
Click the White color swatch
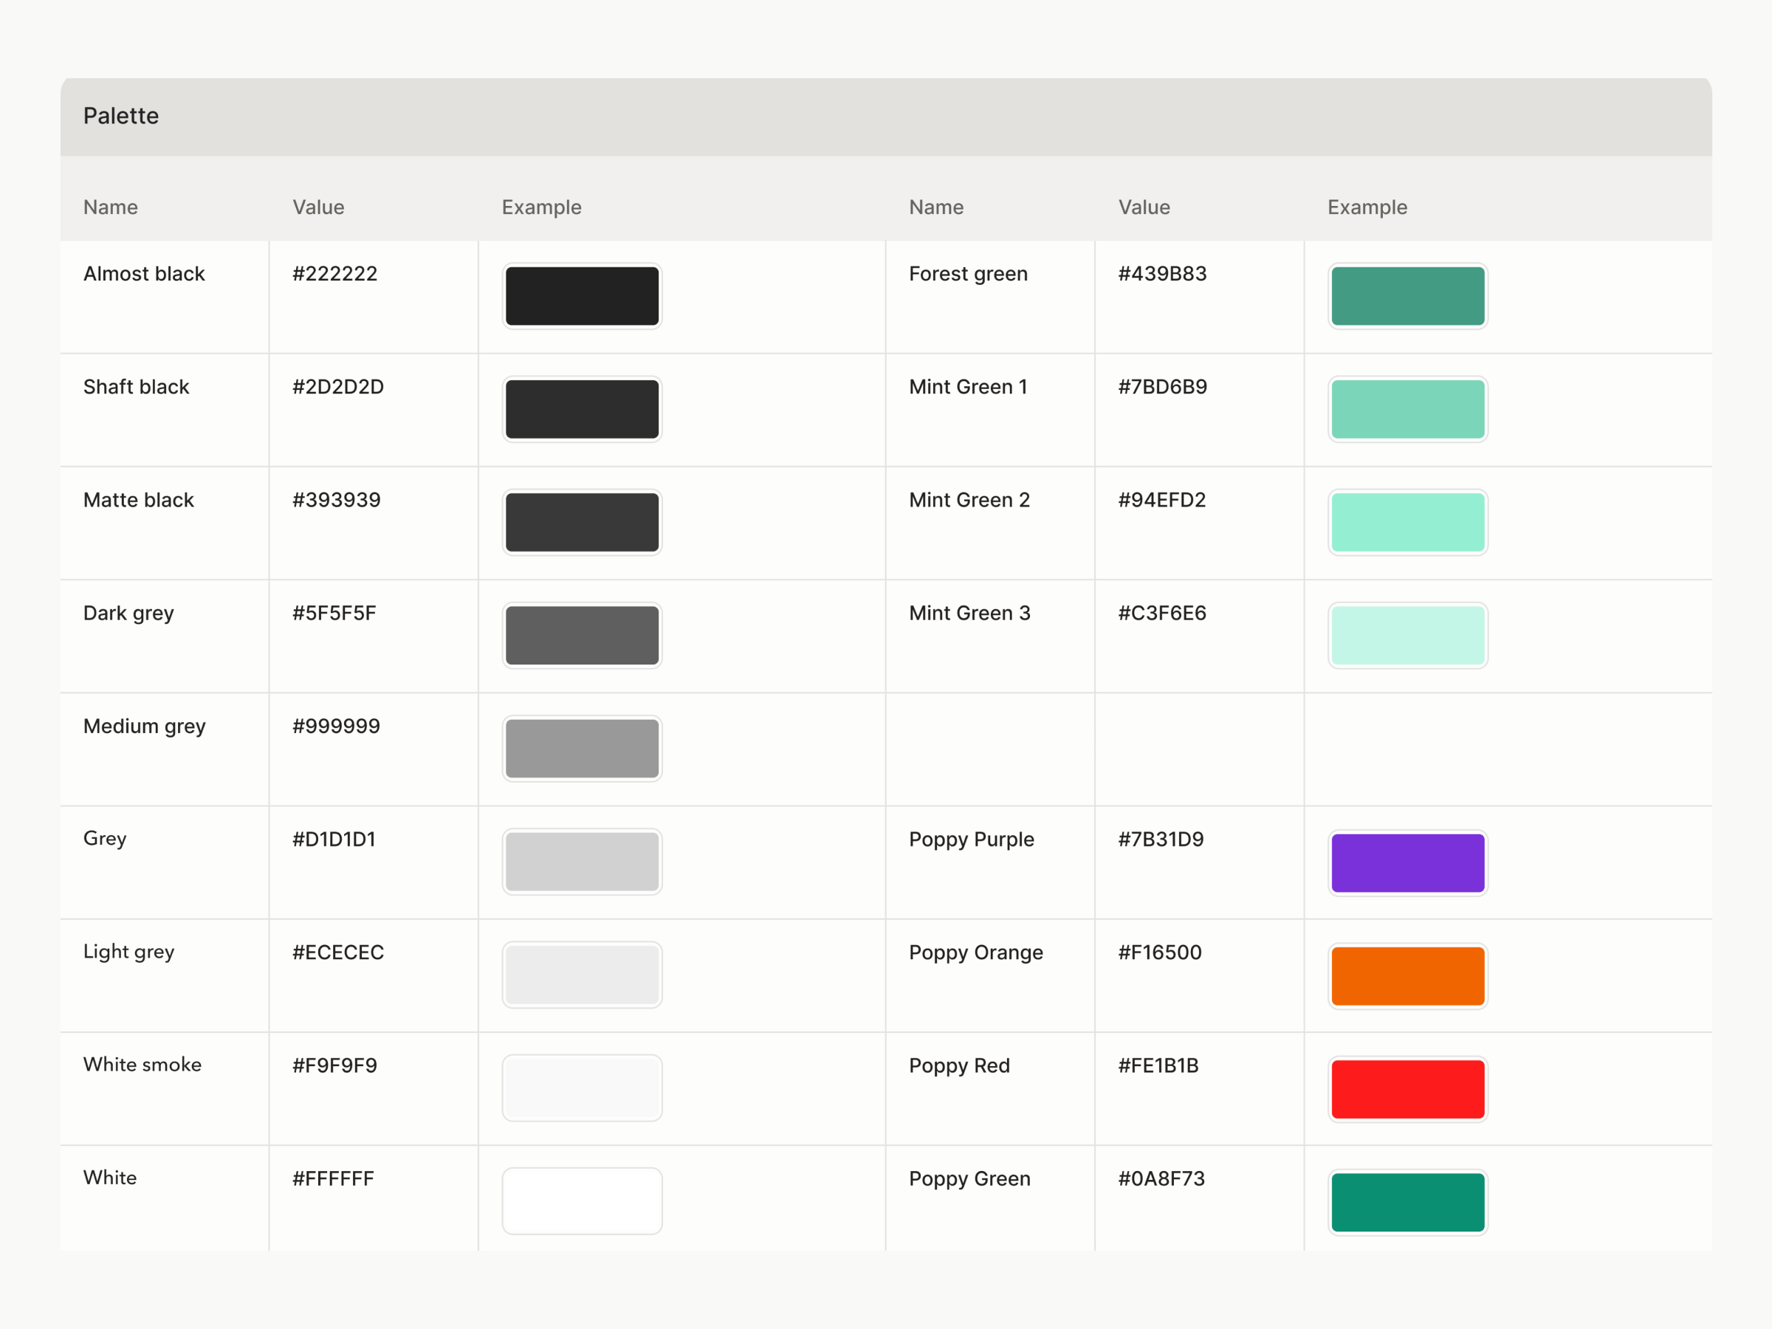(x=582, y=1201)
